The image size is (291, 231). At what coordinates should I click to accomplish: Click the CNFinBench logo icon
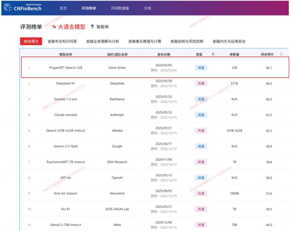8,7
